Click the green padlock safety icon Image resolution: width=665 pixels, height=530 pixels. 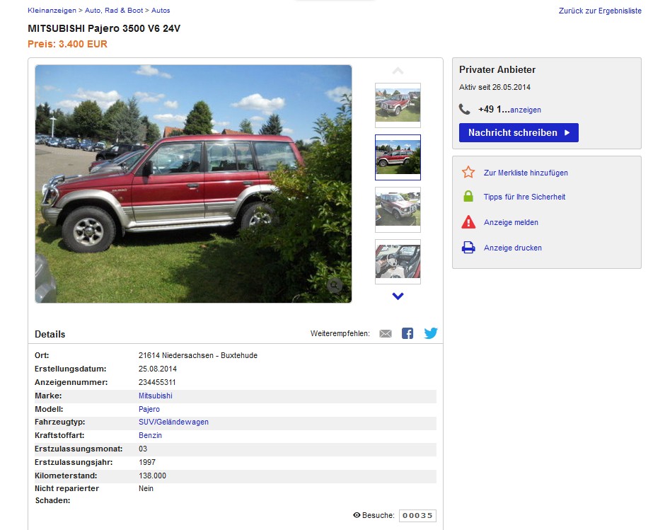pyautogui.click(x=468, y=196)
